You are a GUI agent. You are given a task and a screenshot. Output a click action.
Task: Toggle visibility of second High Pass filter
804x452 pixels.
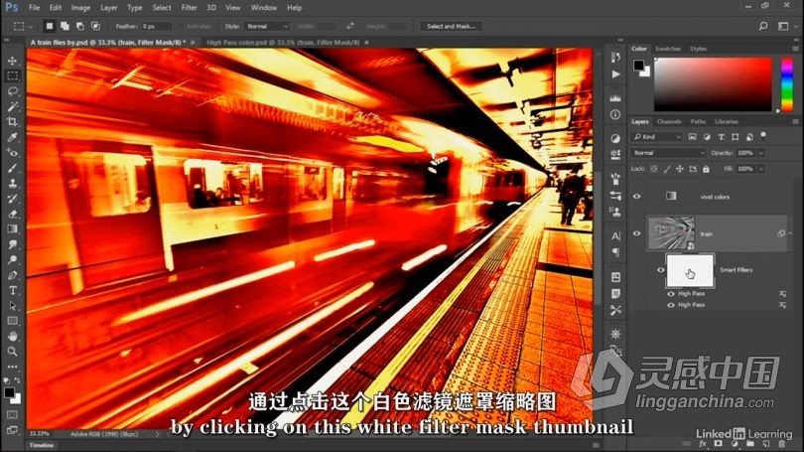point(671,305)
